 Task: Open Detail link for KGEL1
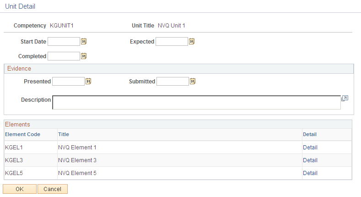[x=310, y=148]
